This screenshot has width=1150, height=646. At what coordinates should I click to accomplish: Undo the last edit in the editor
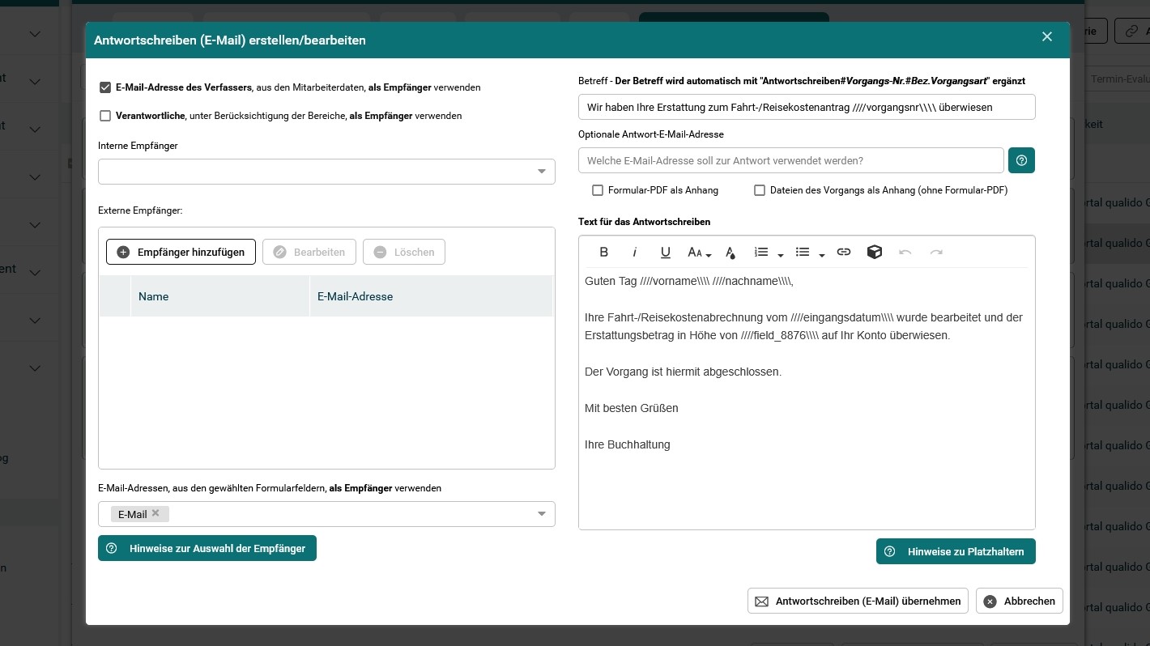(905, 252)
